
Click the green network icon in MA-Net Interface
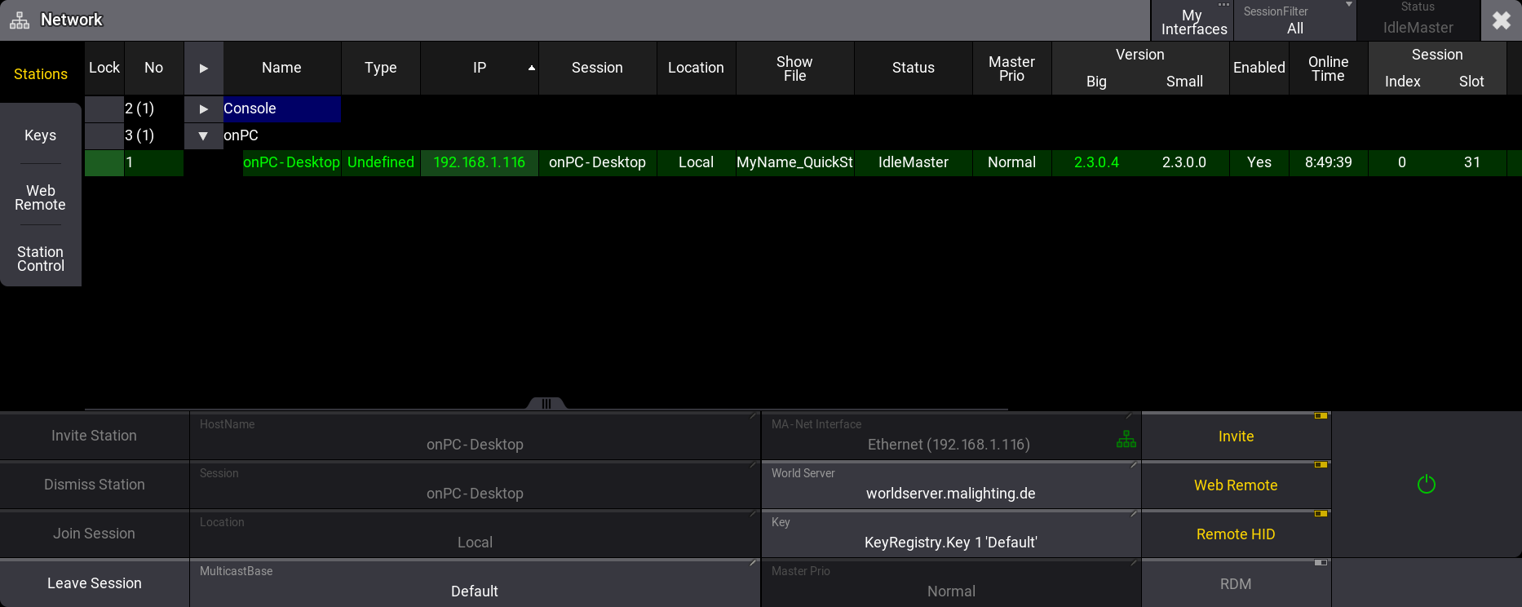[x=1126, y=440]
